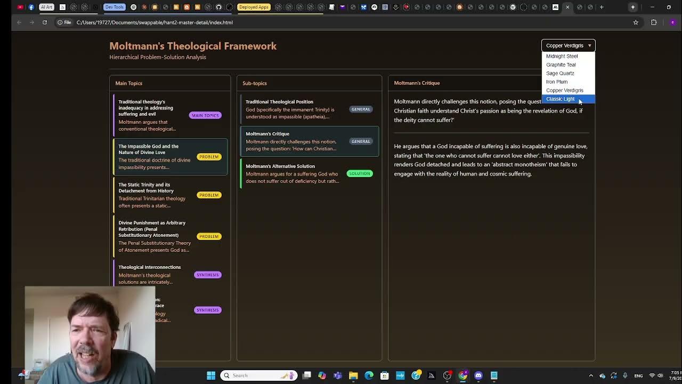Open OBS Studio from the taskbar
Screen dimensions: 682x384
(x=446, y=375)
